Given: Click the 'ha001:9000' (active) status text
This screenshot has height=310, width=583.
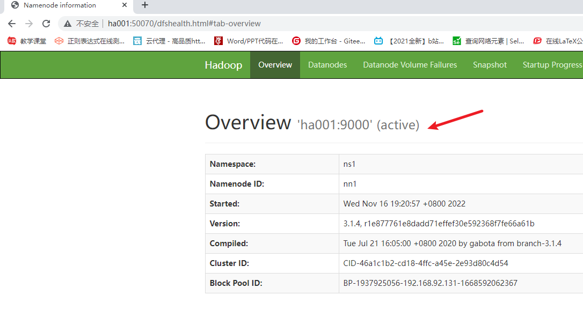Looking at the screenshot, I should (x=359, y=125).
